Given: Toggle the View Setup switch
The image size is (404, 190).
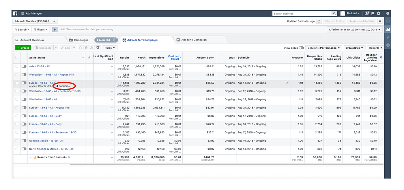Looking at the screenshot, I should [301, 48].
